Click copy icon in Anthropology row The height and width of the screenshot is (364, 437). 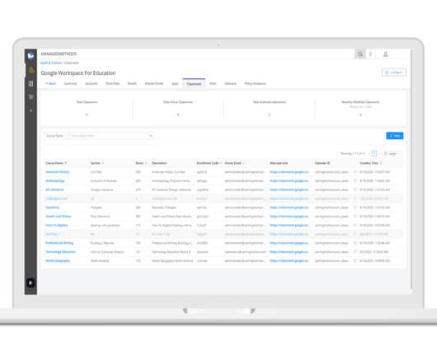355,181
